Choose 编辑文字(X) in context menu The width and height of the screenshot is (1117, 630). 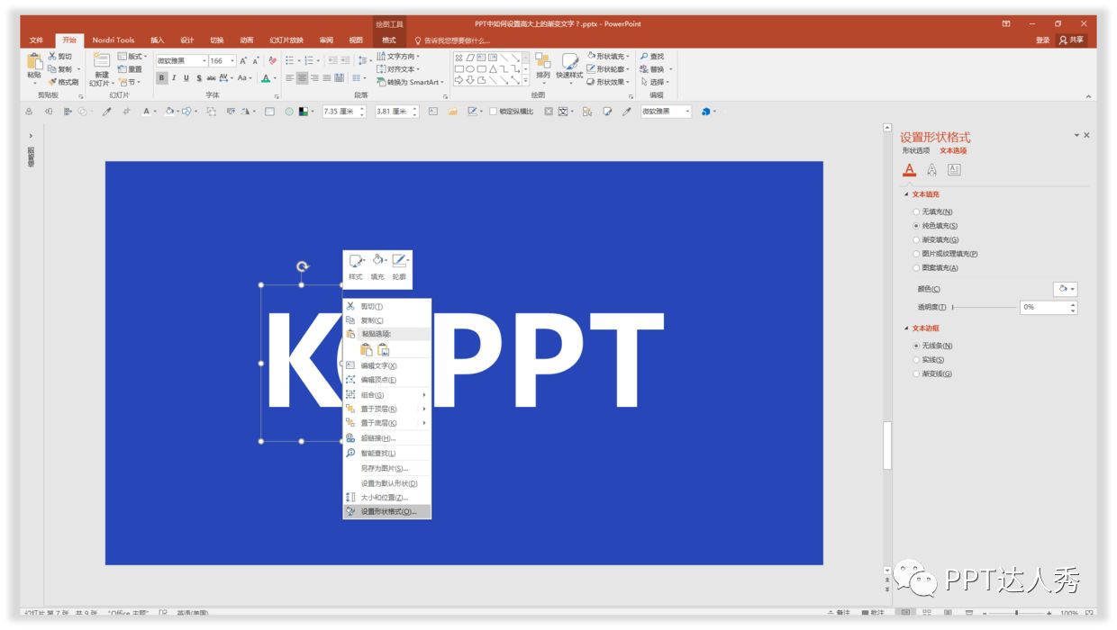[x=387, y=365]
